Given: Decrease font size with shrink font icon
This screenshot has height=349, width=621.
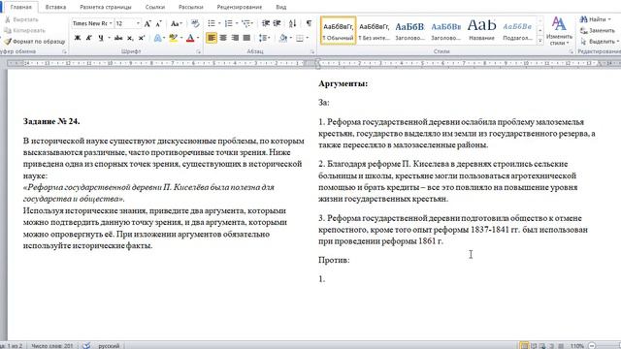Looking at the screenshot, I should (158, 23).
